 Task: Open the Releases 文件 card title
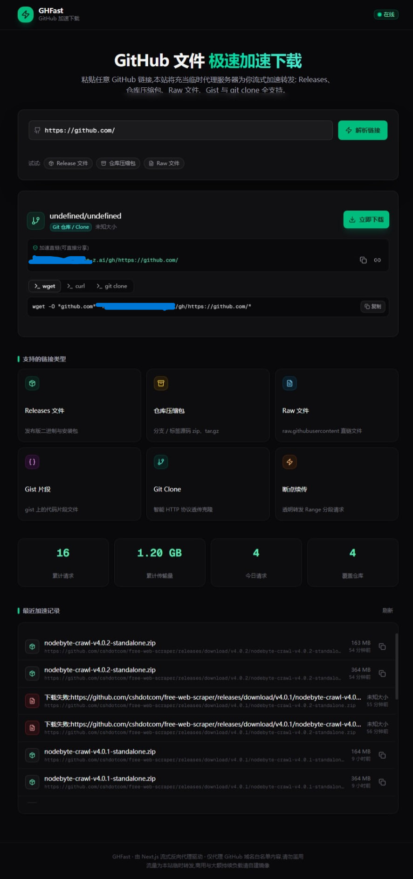(45, 411)
